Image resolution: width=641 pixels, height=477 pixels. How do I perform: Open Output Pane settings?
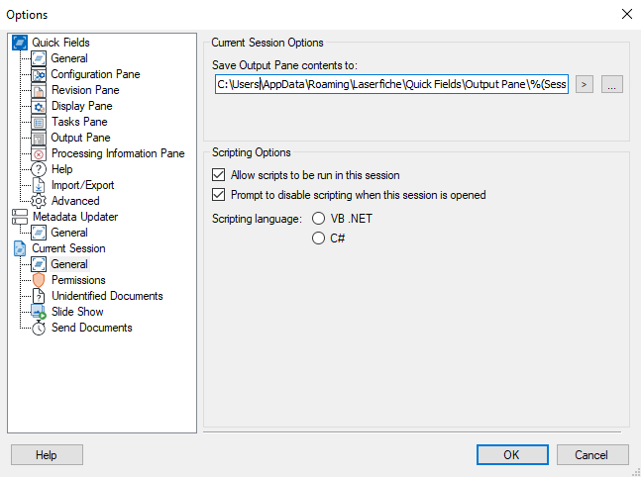pyautogui.click(x=80, y=138)
